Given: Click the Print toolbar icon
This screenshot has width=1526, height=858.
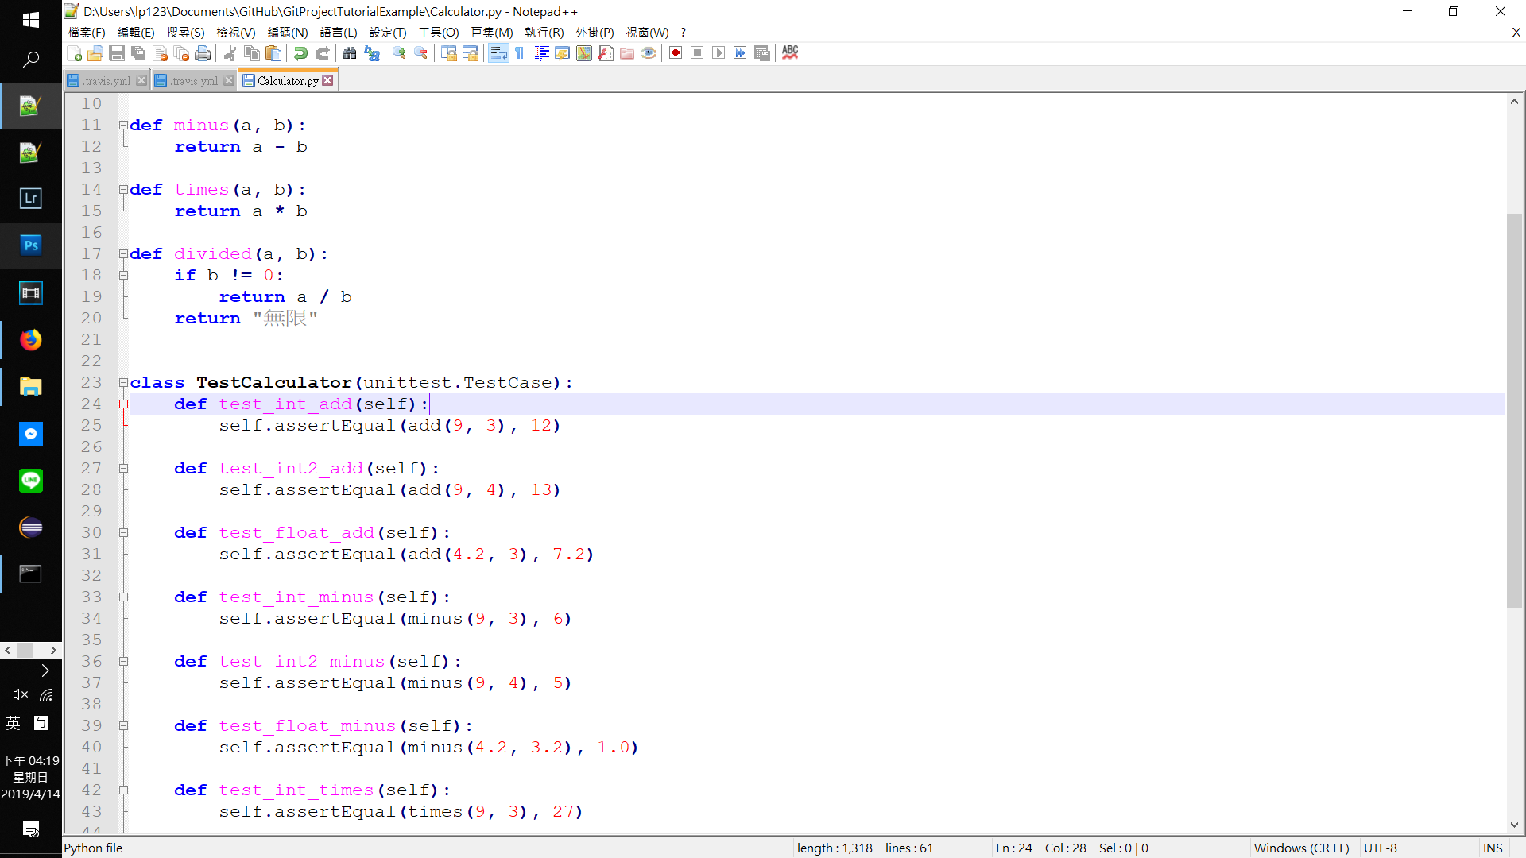Looking at the screenshot, I should click(203, 53).
